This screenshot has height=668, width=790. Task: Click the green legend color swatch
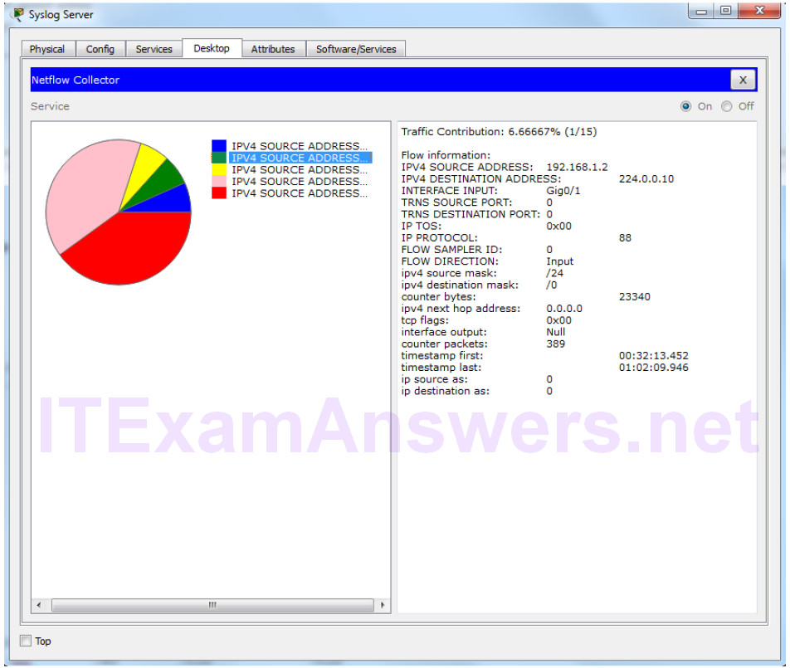point(219,158)
